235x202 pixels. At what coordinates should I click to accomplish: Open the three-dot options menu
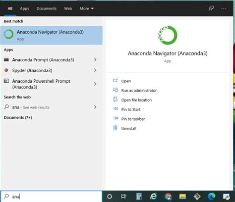(224, 8)
